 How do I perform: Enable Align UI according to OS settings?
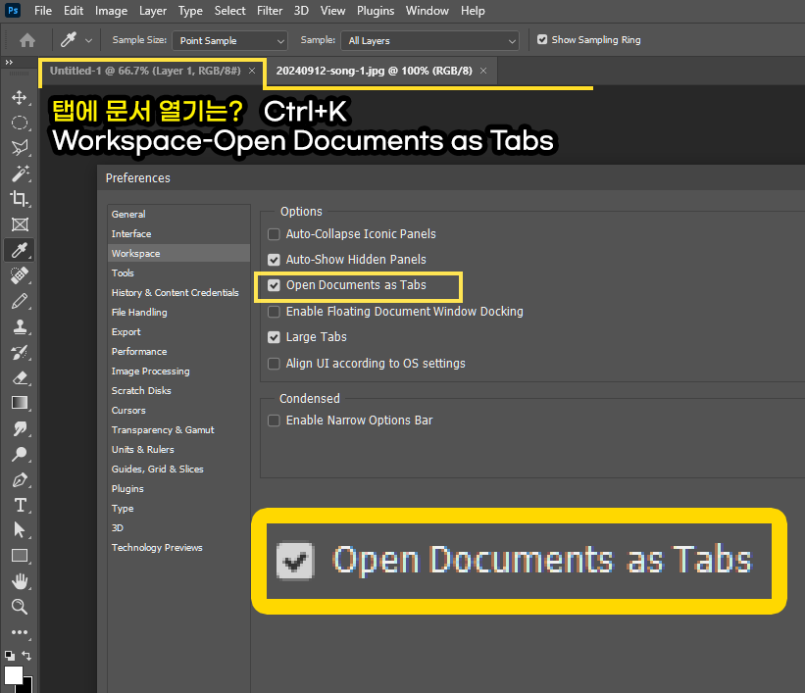coord(274,364)
